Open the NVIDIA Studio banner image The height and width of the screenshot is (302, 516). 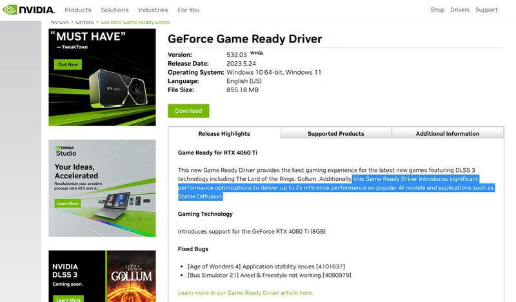tap(103, 188)
